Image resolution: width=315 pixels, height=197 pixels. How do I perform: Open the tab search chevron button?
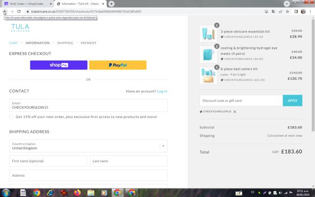coord(286,3)
